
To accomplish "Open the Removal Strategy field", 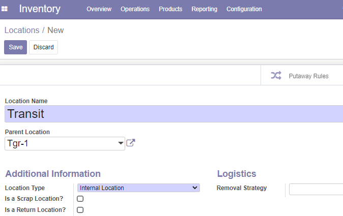I will pyautogui.click(x=316, y=189).
